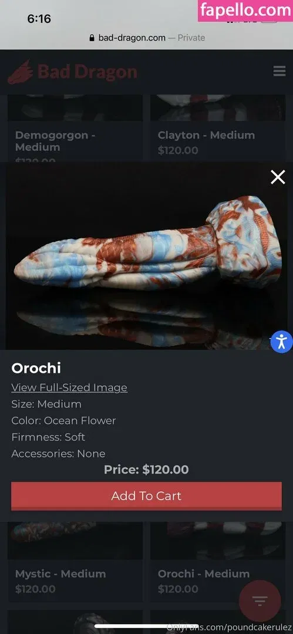Close the Orochi product popup with X
Screen dimensions: 293x634
[x=278, y=177]
